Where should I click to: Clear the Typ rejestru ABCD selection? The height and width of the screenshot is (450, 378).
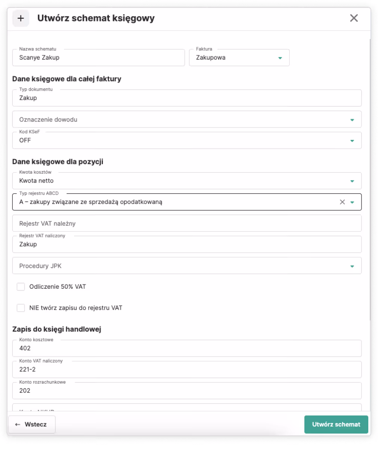coord(342,202)
